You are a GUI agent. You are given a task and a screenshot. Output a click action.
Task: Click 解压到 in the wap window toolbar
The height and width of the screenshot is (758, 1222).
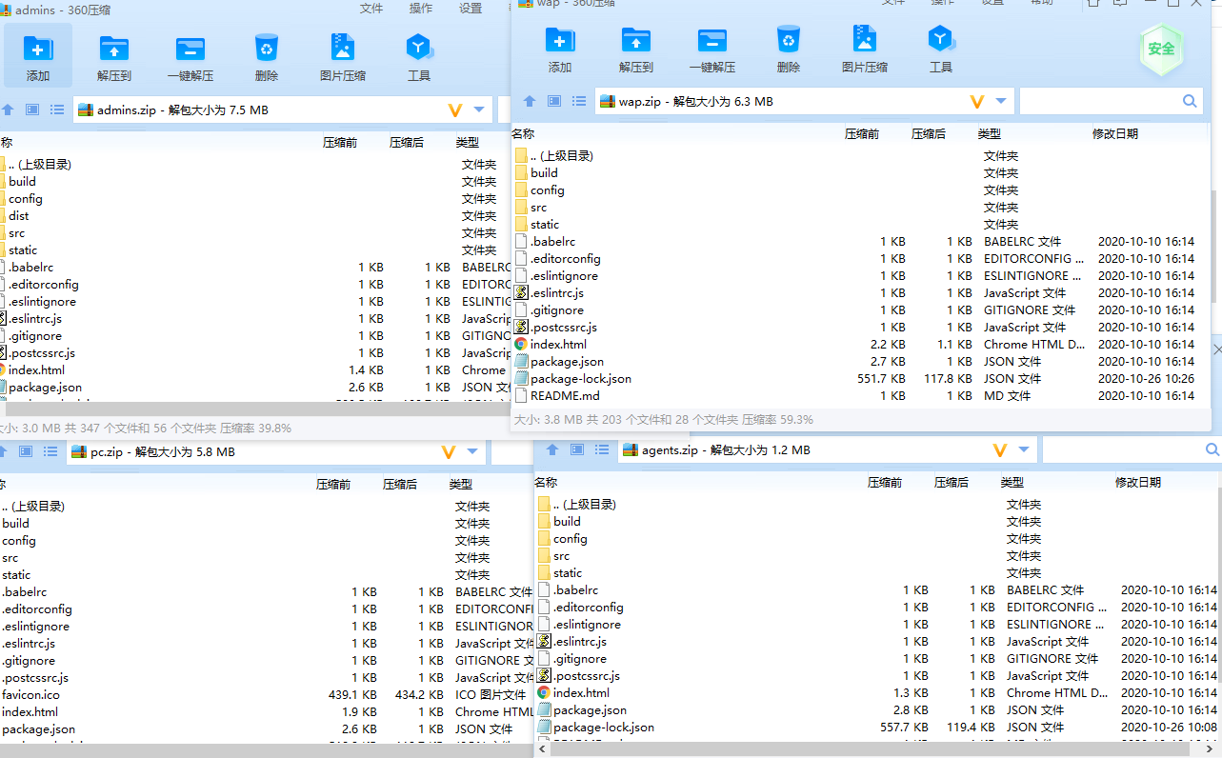pos(636,42)
